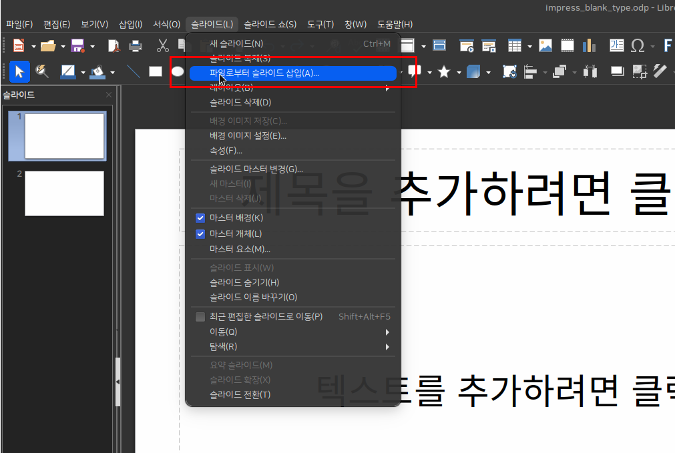Viewport: 675px width, 453px height.
Task: Click the Print icon in toolbar
Action: 136,45
